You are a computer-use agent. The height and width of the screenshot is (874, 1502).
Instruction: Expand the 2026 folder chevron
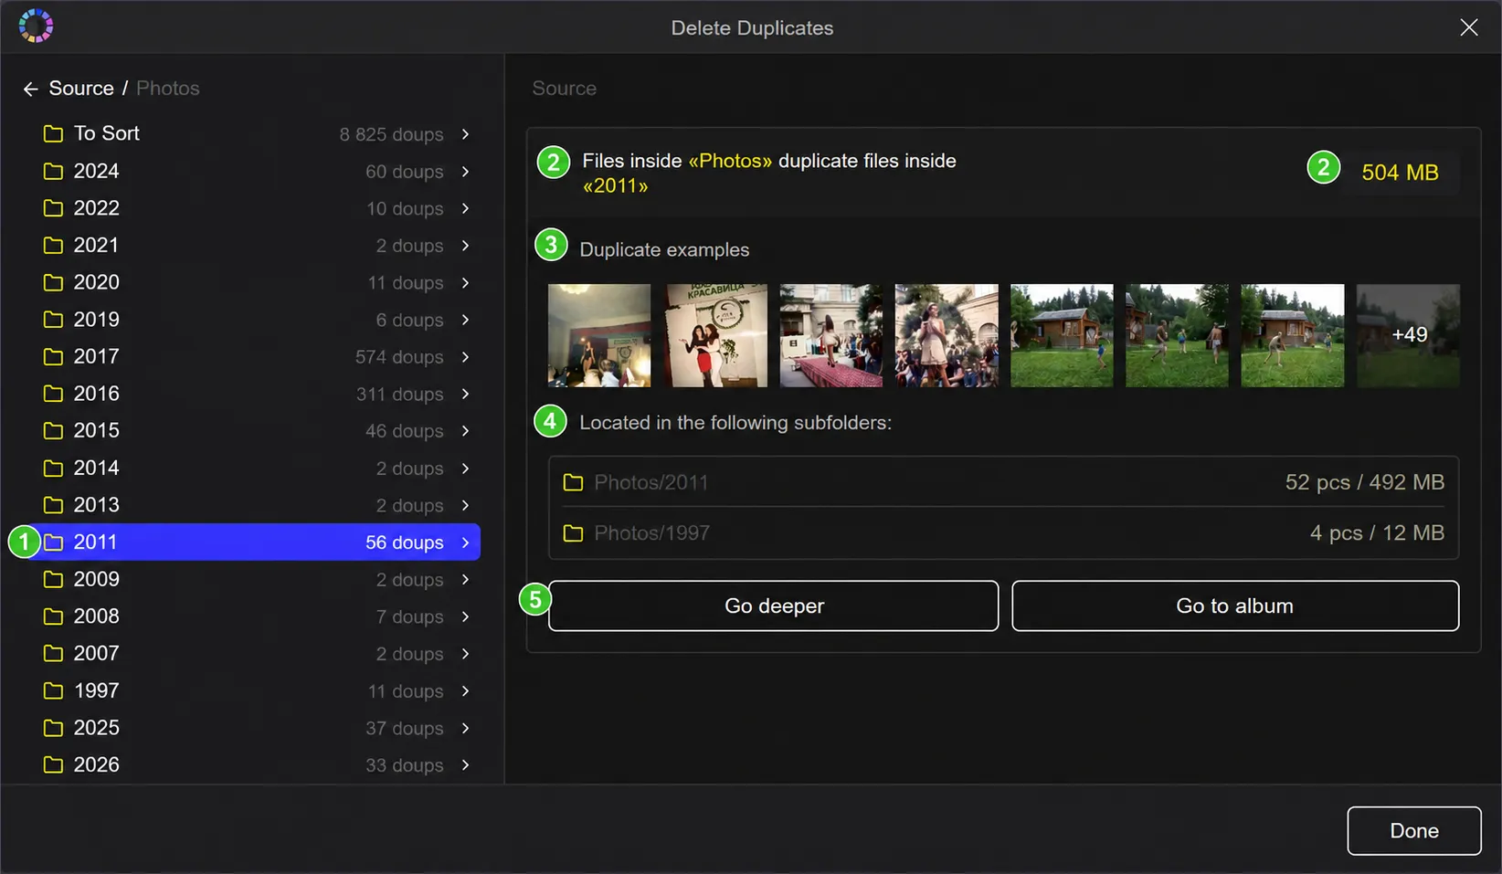(465, 765)
